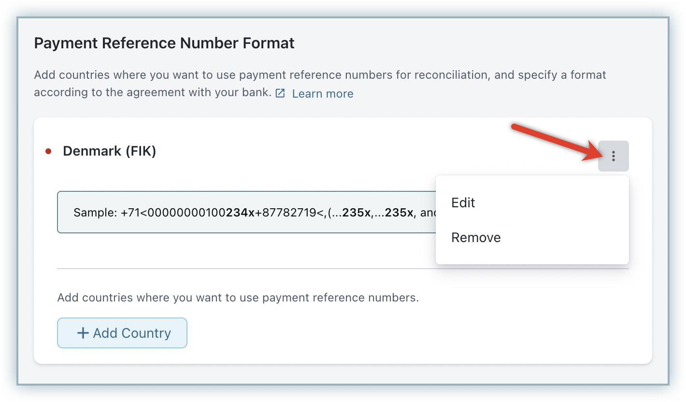
Task: Click the divider line below the sample
Action: coord(242,269)
